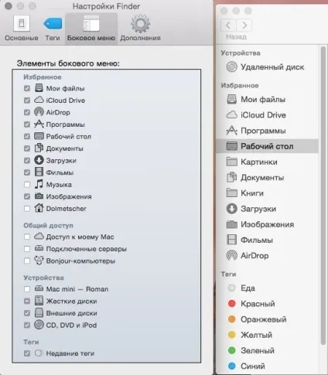Enable Доступ к моему Mac checkbox

tap(27, 237)
